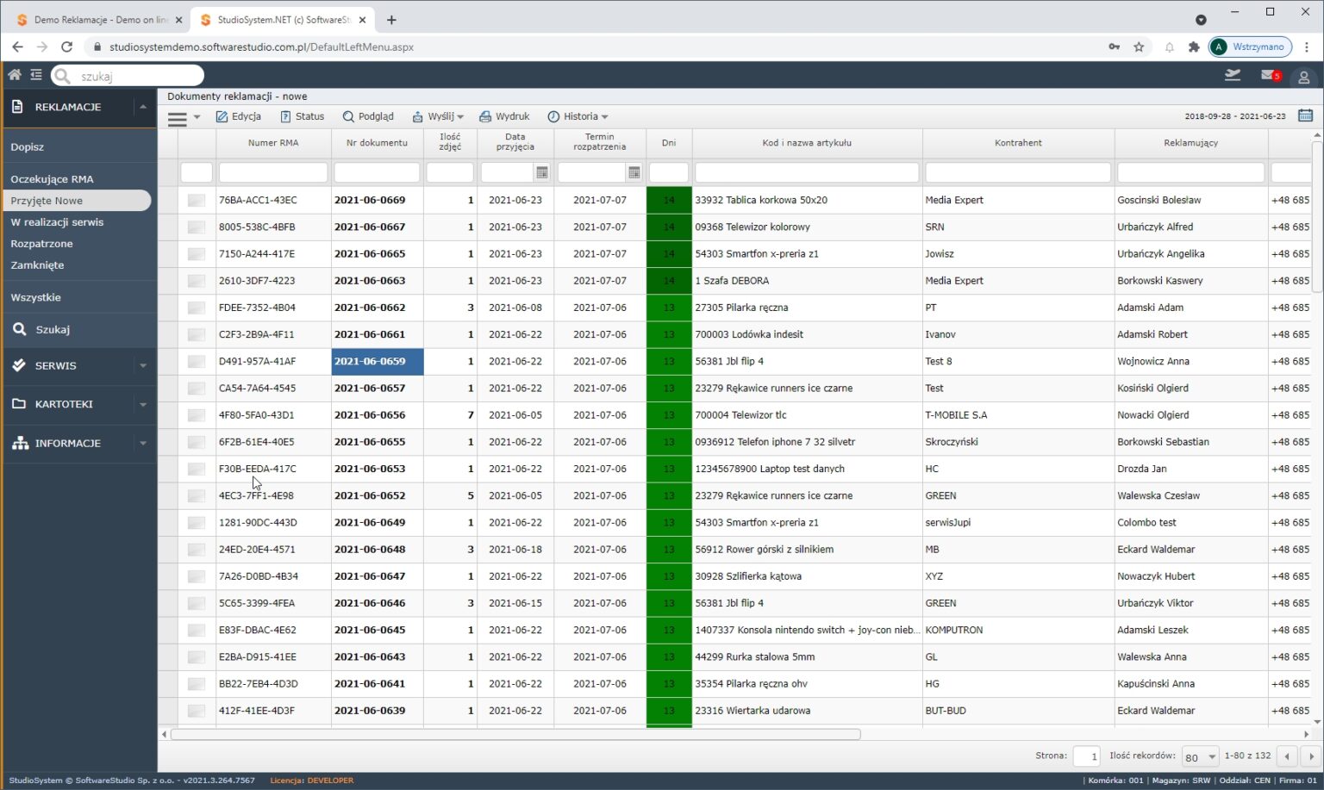Collapse the REKLAMACJE sidebar section
The image size is (1324, 790).
point(142,107)
